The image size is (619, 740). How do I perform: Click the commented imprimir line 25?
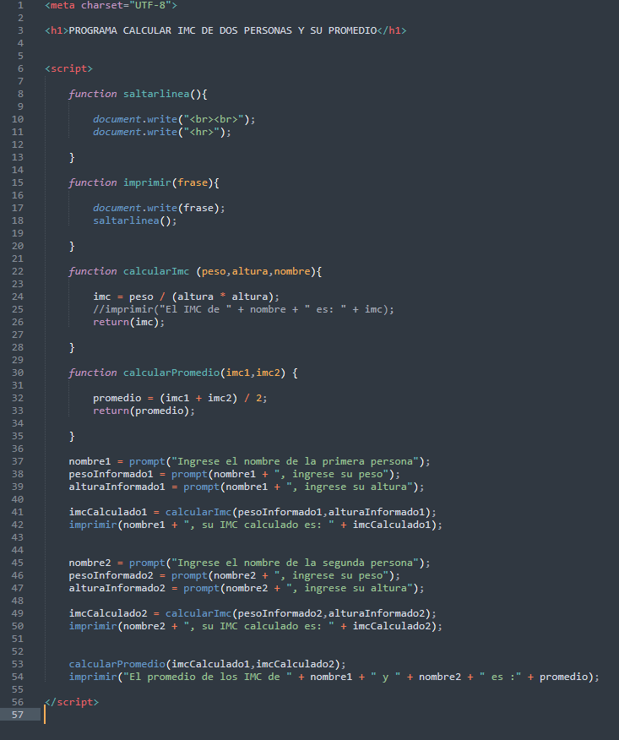point(243,309)
